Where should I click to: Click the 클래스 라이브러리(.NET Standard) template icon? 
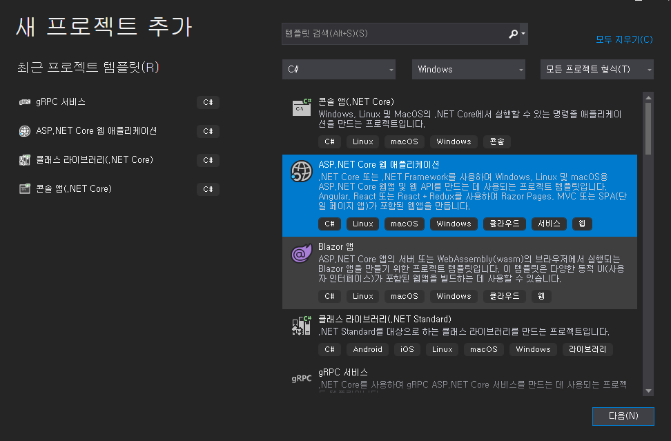point(302,326)
